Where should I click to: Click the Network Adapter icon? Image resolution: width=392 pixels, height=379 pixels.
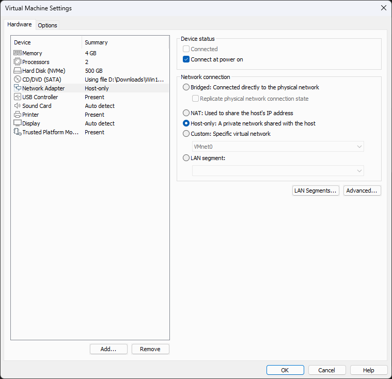[x=17, y=88]
